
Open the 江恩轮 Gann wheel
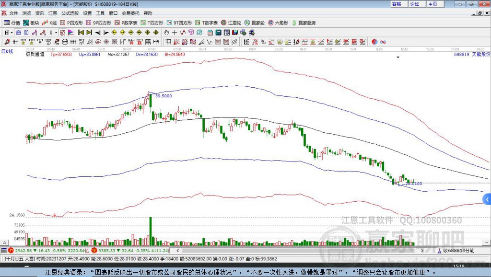pos(231,23)
